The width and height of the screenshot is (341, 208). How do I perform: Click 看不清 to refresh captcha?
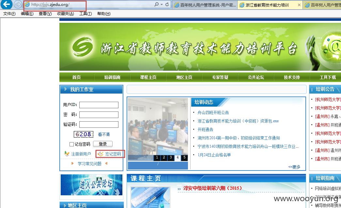tap(104, 134)
